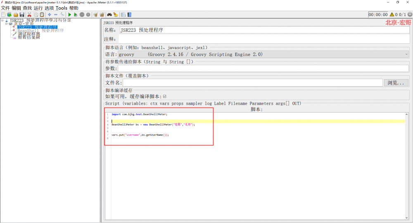Viewport: 413px width, 223px height.
Task: Open the script language combo box
Action: 263,54
